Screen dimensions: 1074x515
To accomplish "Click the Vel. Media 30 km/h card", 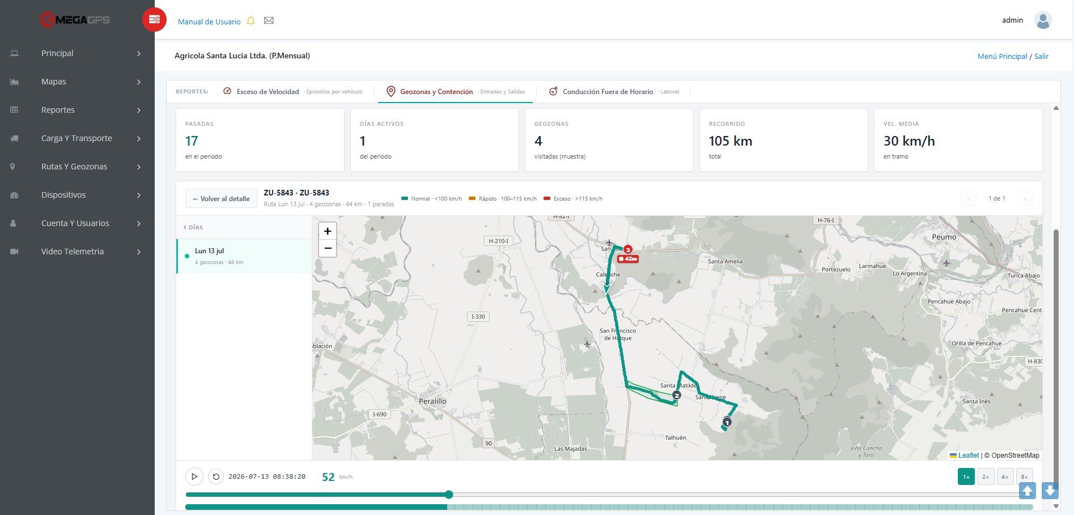I will 958,140.
